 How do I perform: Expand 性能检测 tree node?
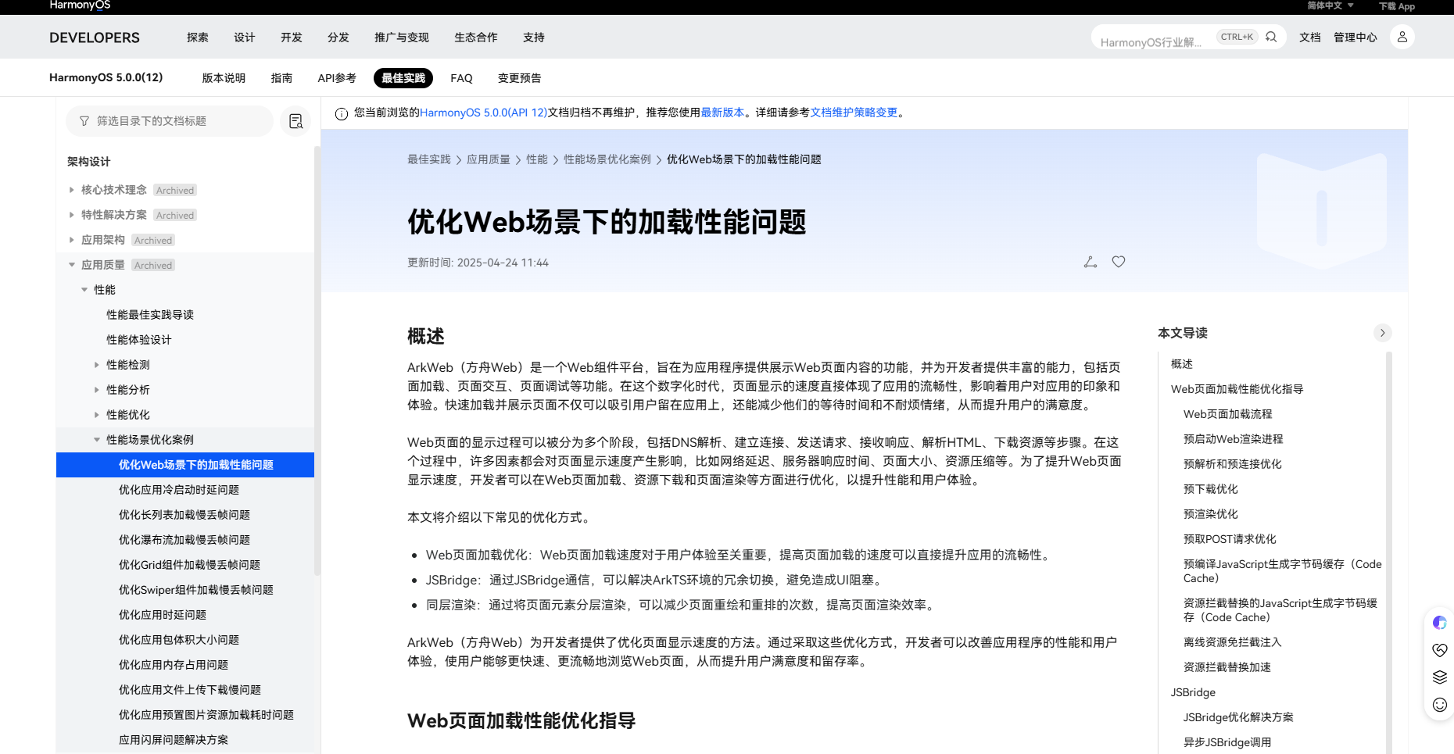coord(97,365)
